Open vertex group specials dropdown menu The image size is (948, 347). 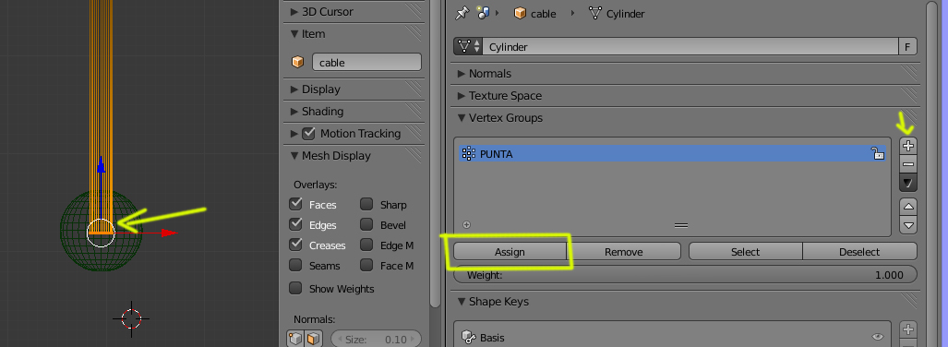(908, 182)
